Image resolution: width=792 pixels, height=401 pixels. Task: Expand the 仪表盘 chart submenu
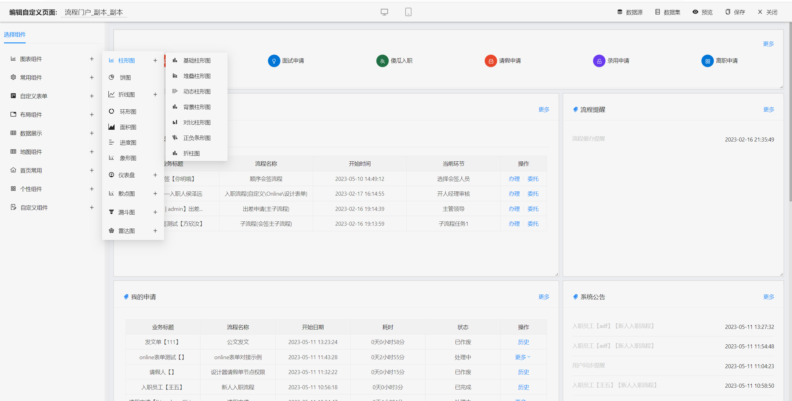pyautogui.click(x=155, y=175)
